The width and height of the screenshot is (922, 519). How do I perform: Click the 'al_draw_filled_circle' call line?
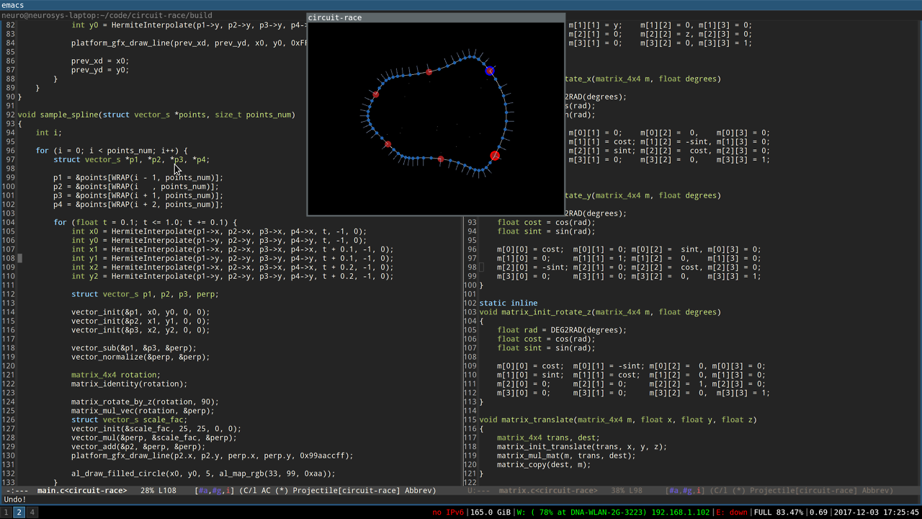203,474
